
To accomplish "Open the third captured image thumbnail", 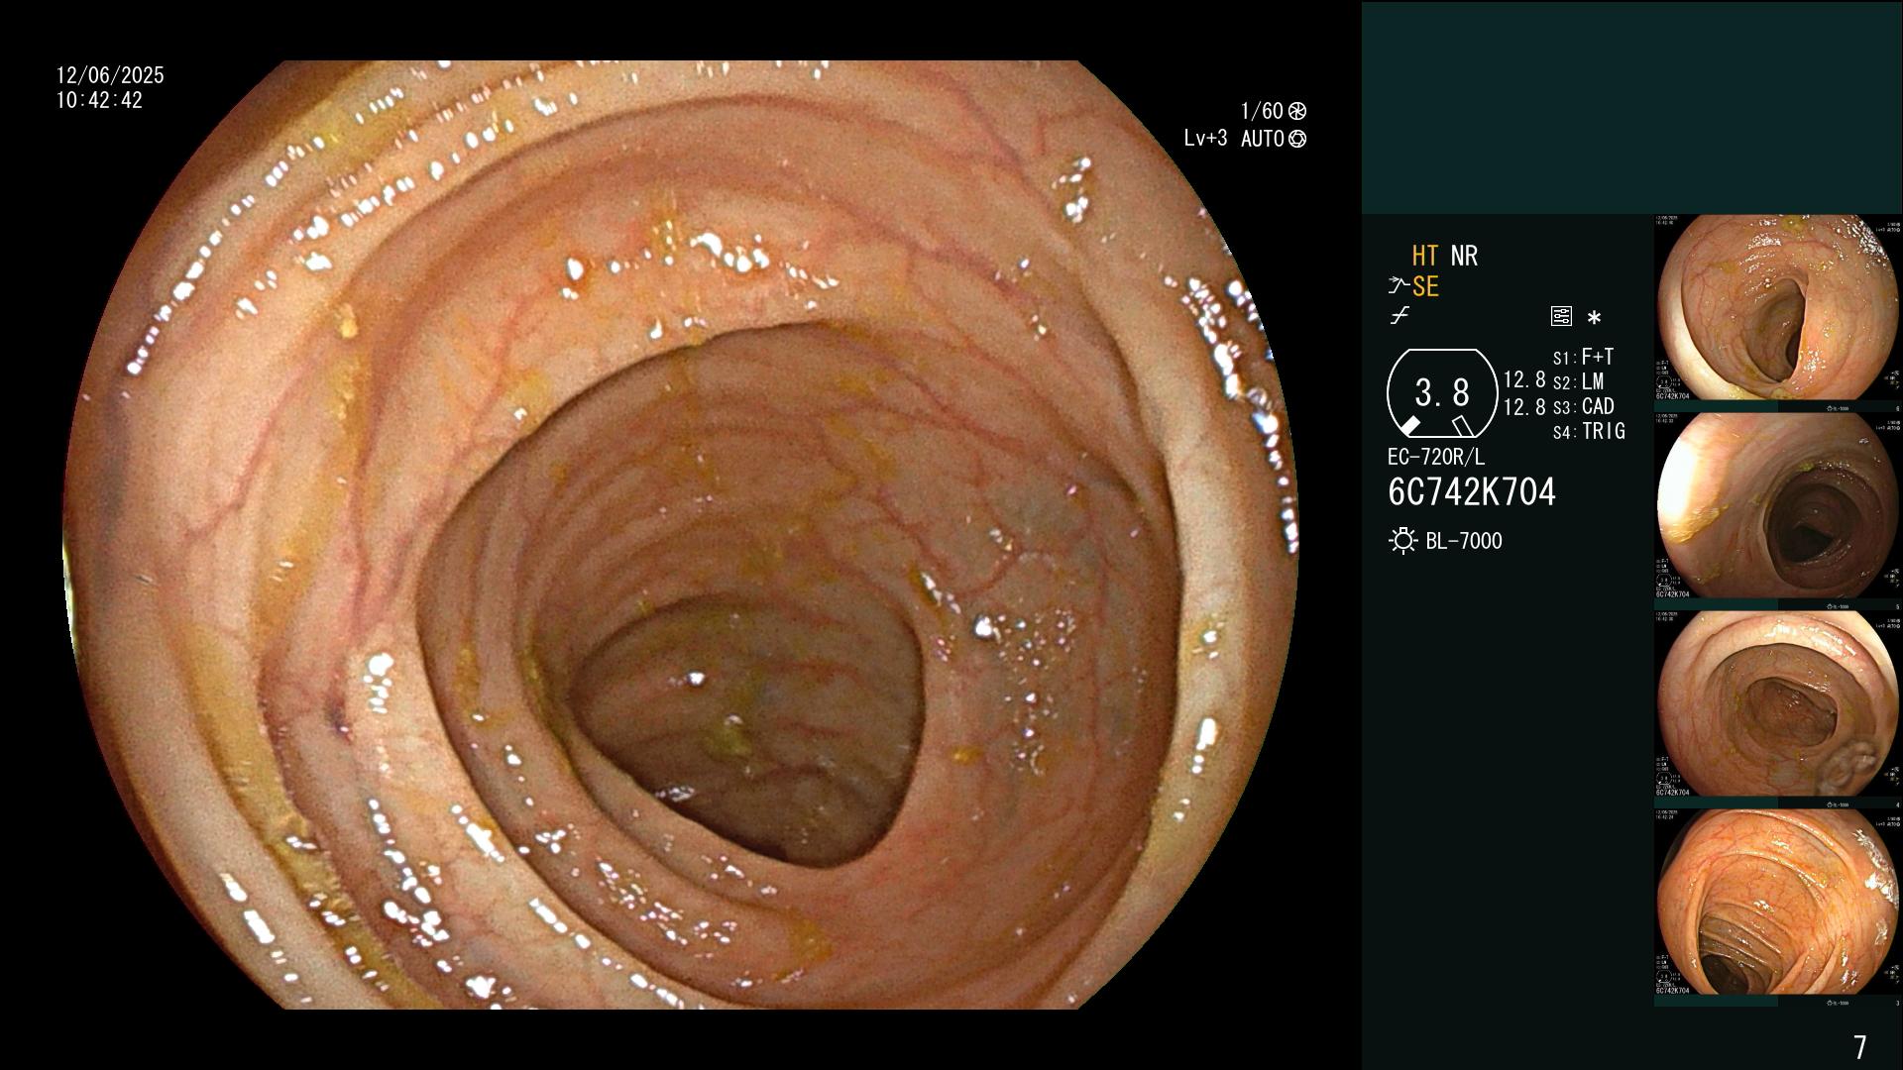I will tap(1778, 704).
